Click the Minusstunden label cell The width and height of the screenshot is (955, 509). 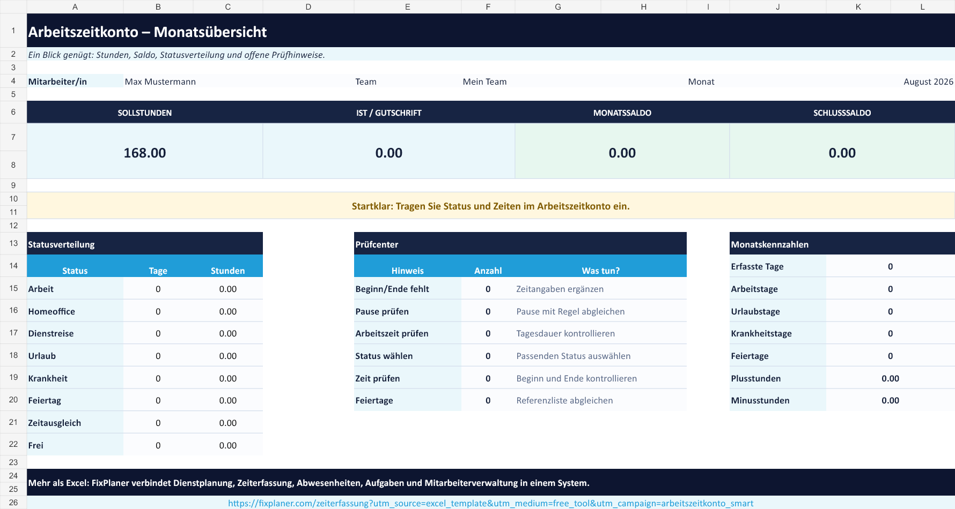point(778,400)
